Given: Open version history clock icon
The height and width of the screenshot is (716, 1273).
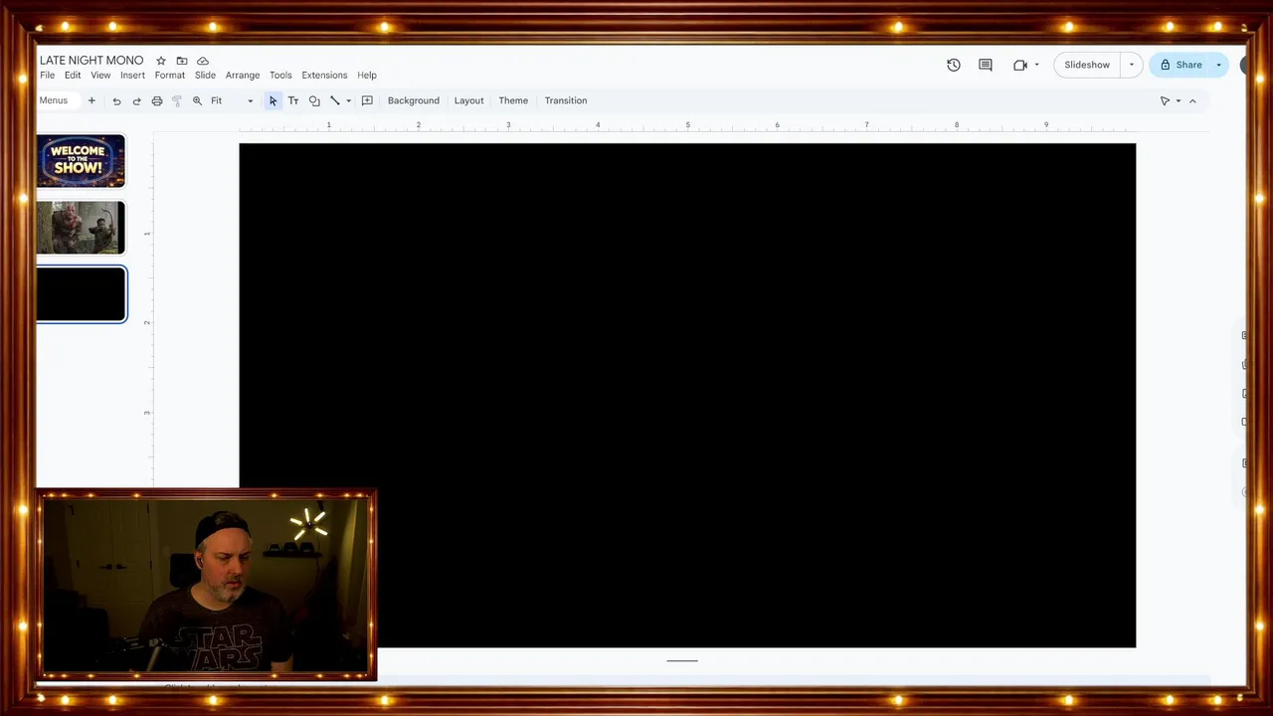Looking at the screenshot, I should click(x=954, y=65).
